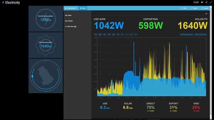The height and width of the screenshot is (120, 214).
Task: Open the Setup dropdown menu
Action: tap(194, 8)
